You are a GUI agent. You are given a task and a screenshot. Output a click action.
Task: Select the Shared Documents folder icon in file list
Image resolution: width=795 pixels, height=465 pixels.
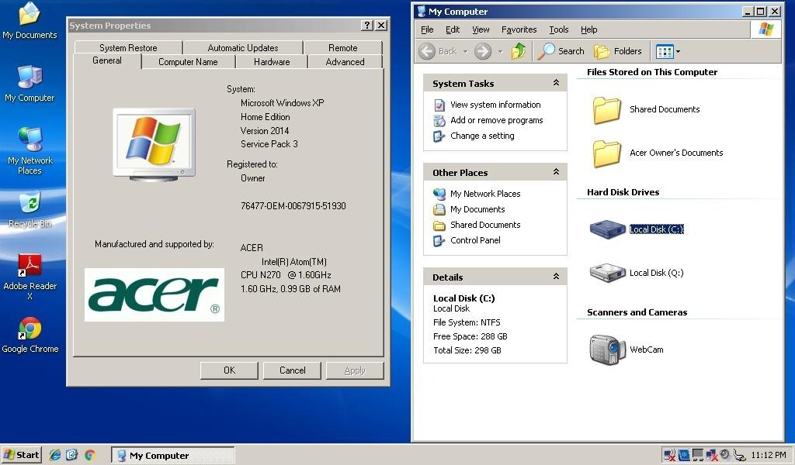[x=606, y=110]
